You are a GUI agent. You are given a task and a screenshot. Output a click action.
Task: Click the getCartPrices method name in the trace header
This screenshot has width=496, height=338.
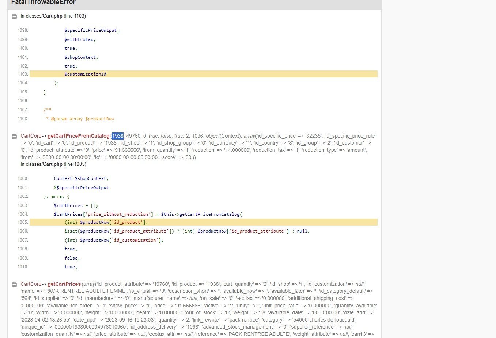pyautogui.click(x=64, y=284)
